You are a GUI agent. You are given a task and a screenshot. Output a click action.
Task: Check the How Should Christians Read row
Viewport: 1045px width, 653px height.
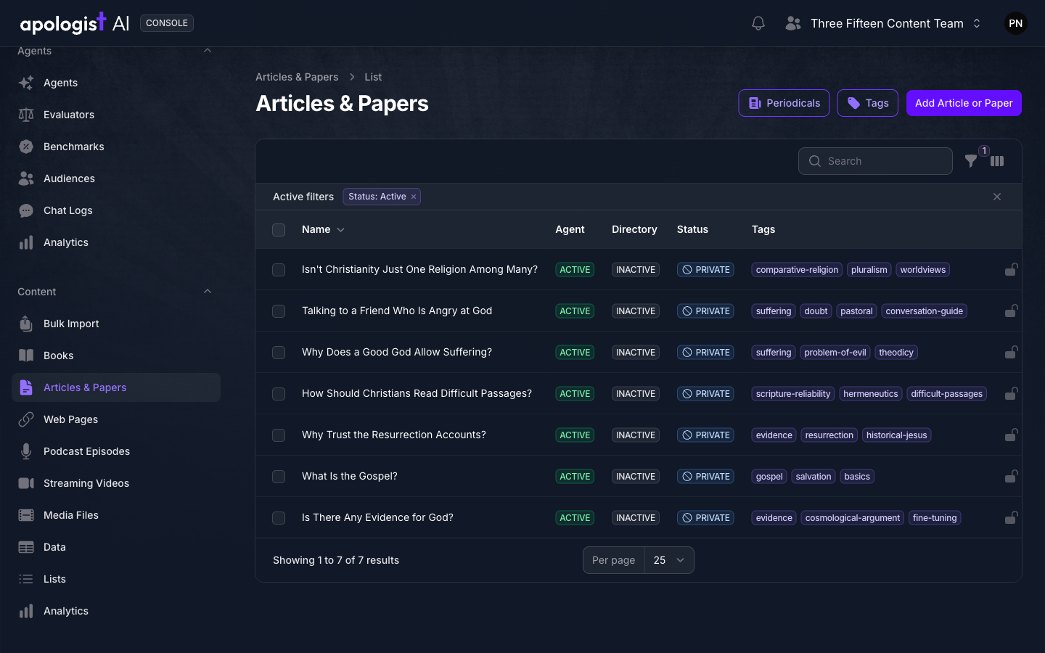coord(279,394)
